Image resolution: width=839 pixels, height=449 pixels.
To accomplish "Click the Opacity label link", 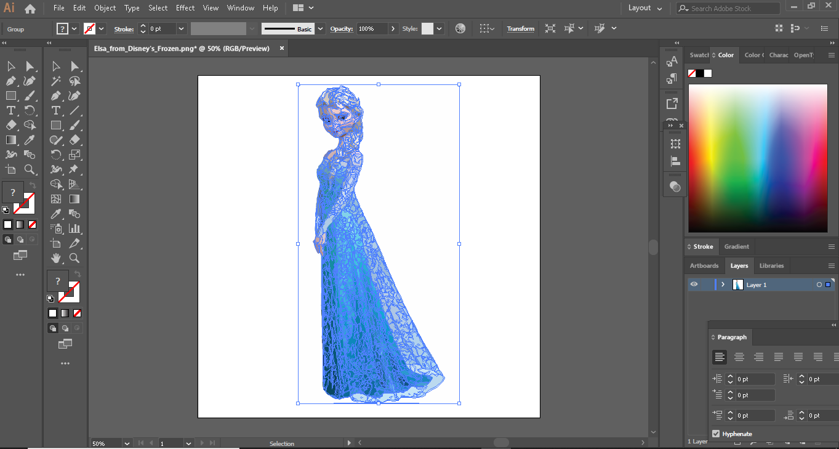I will coord(341,29).
